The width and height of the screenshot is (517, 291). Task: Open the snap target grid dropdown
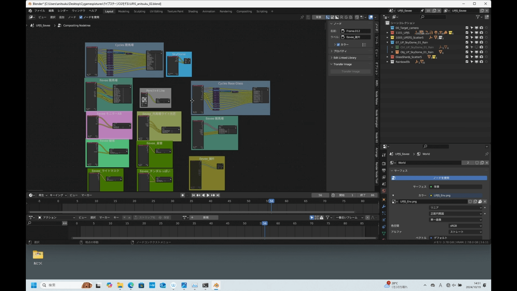tap(364, 17)
